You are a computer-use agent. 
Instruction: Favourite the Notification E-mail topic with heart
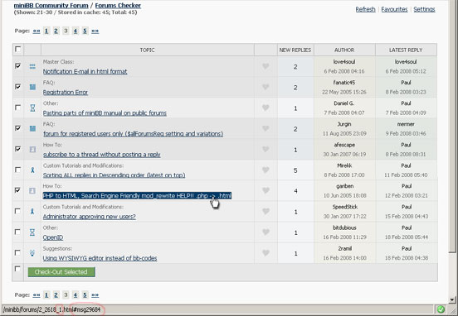(x=266, y=66)
